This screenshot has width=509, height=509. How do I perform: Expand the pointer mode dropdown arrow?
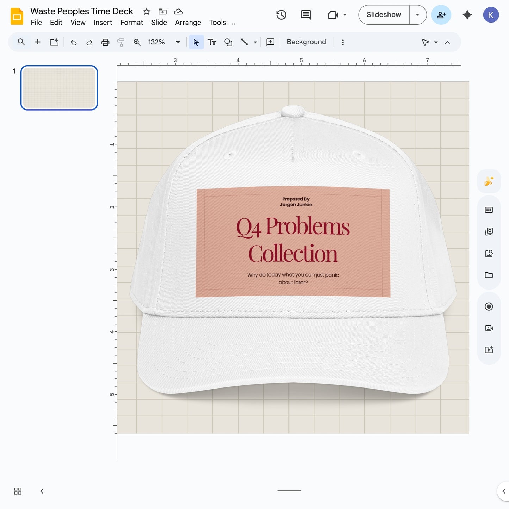point(436,42)
